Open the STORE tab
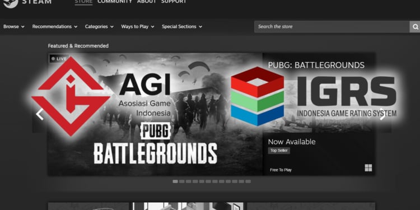Image resolution: width=420 pixels, height=210 pixels. [x=83, y=2]
